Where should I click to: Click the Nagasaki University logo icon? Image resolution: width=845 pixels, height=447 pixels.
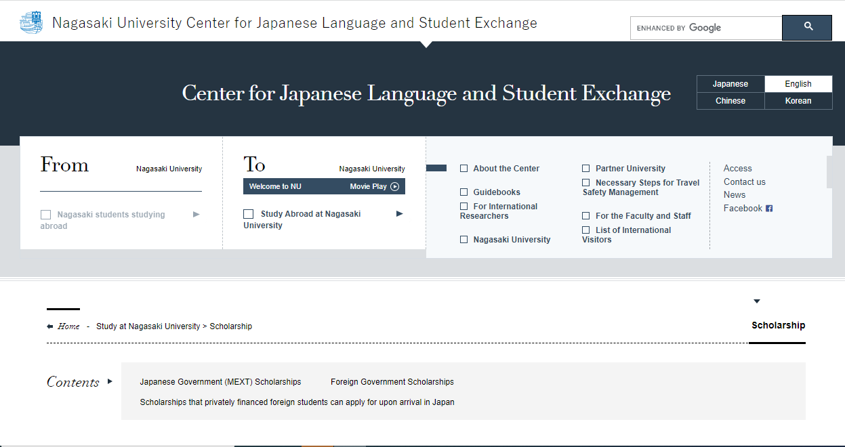tap(31, 23)
